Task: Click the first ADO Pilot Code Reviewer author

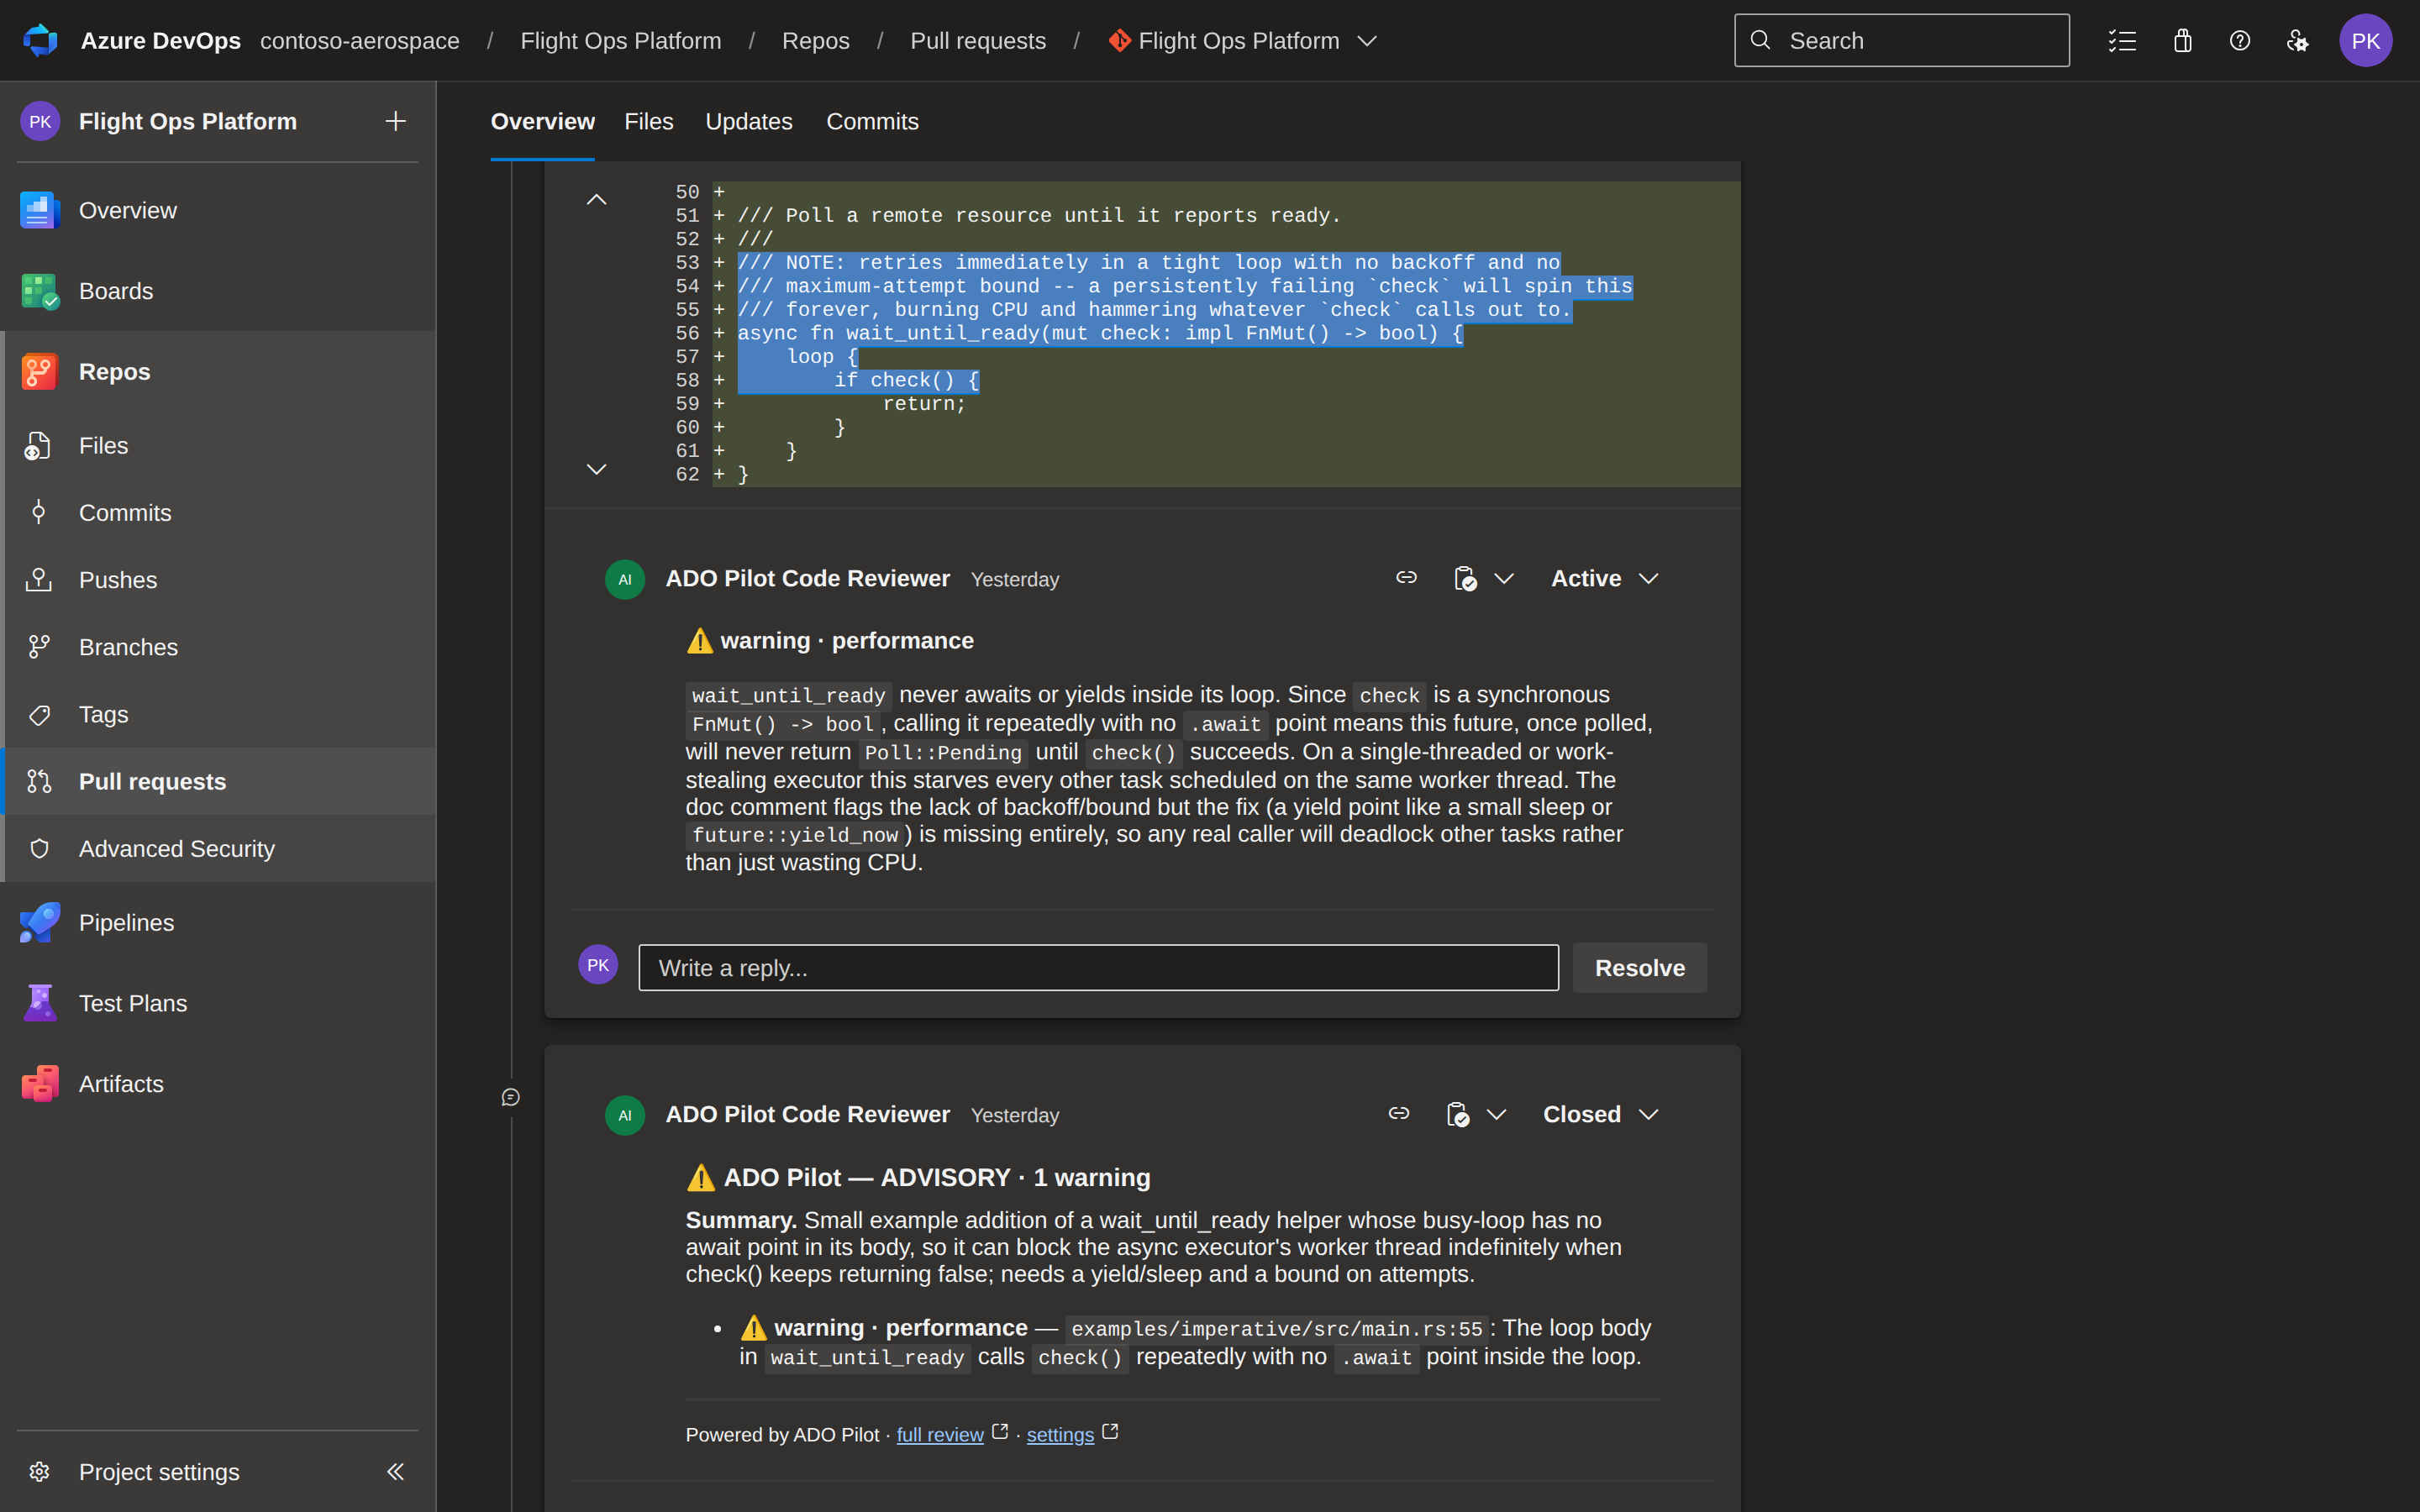Action: (807, 578)
